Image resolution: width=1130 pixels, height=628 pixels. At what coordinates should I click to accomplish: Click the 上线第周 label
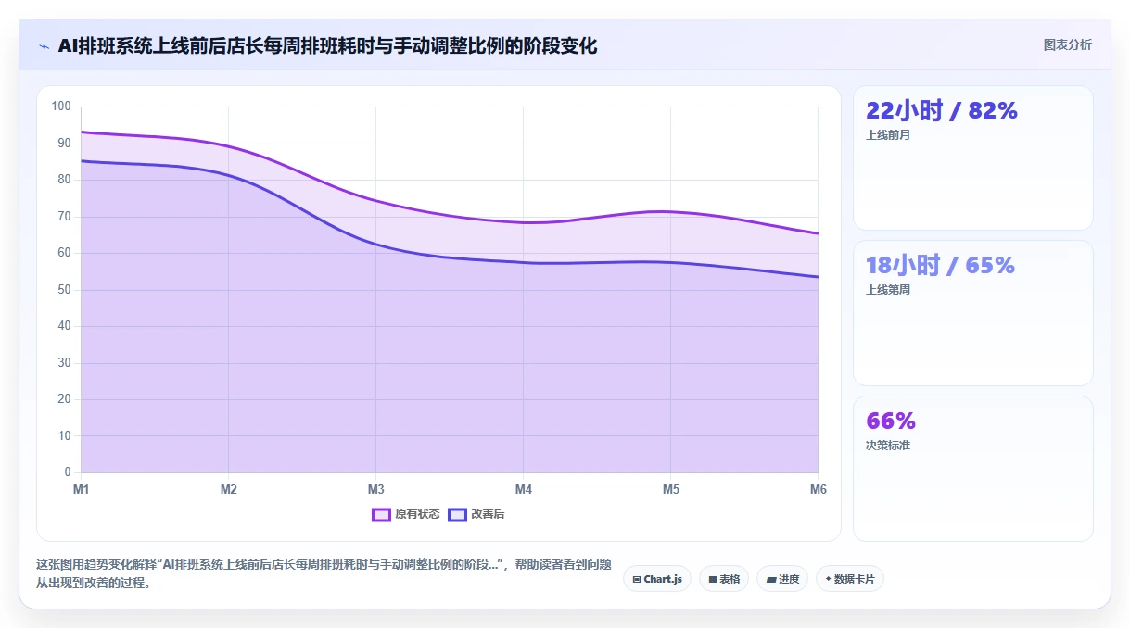click(x=888, y=290)
